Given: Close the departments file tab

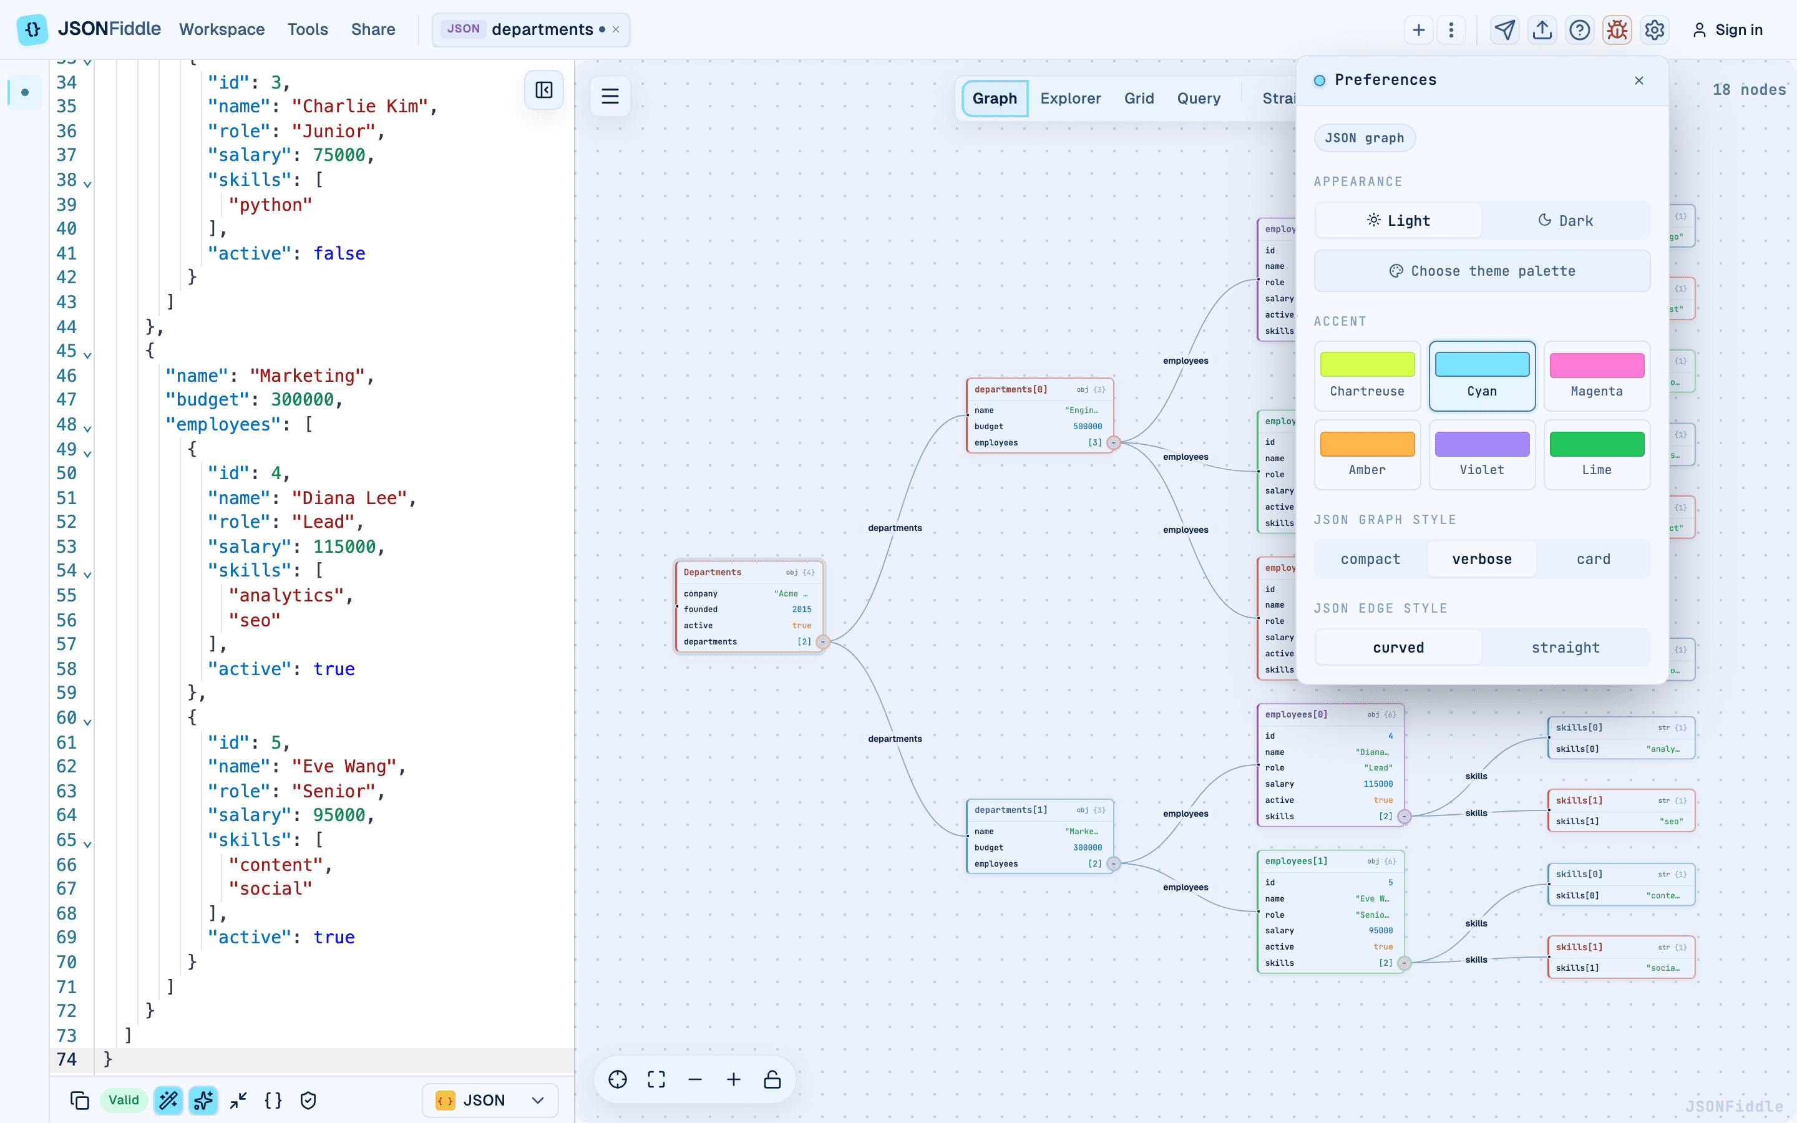Looking at the screenshot, I should pyautogui.click(x=616, y=30).
